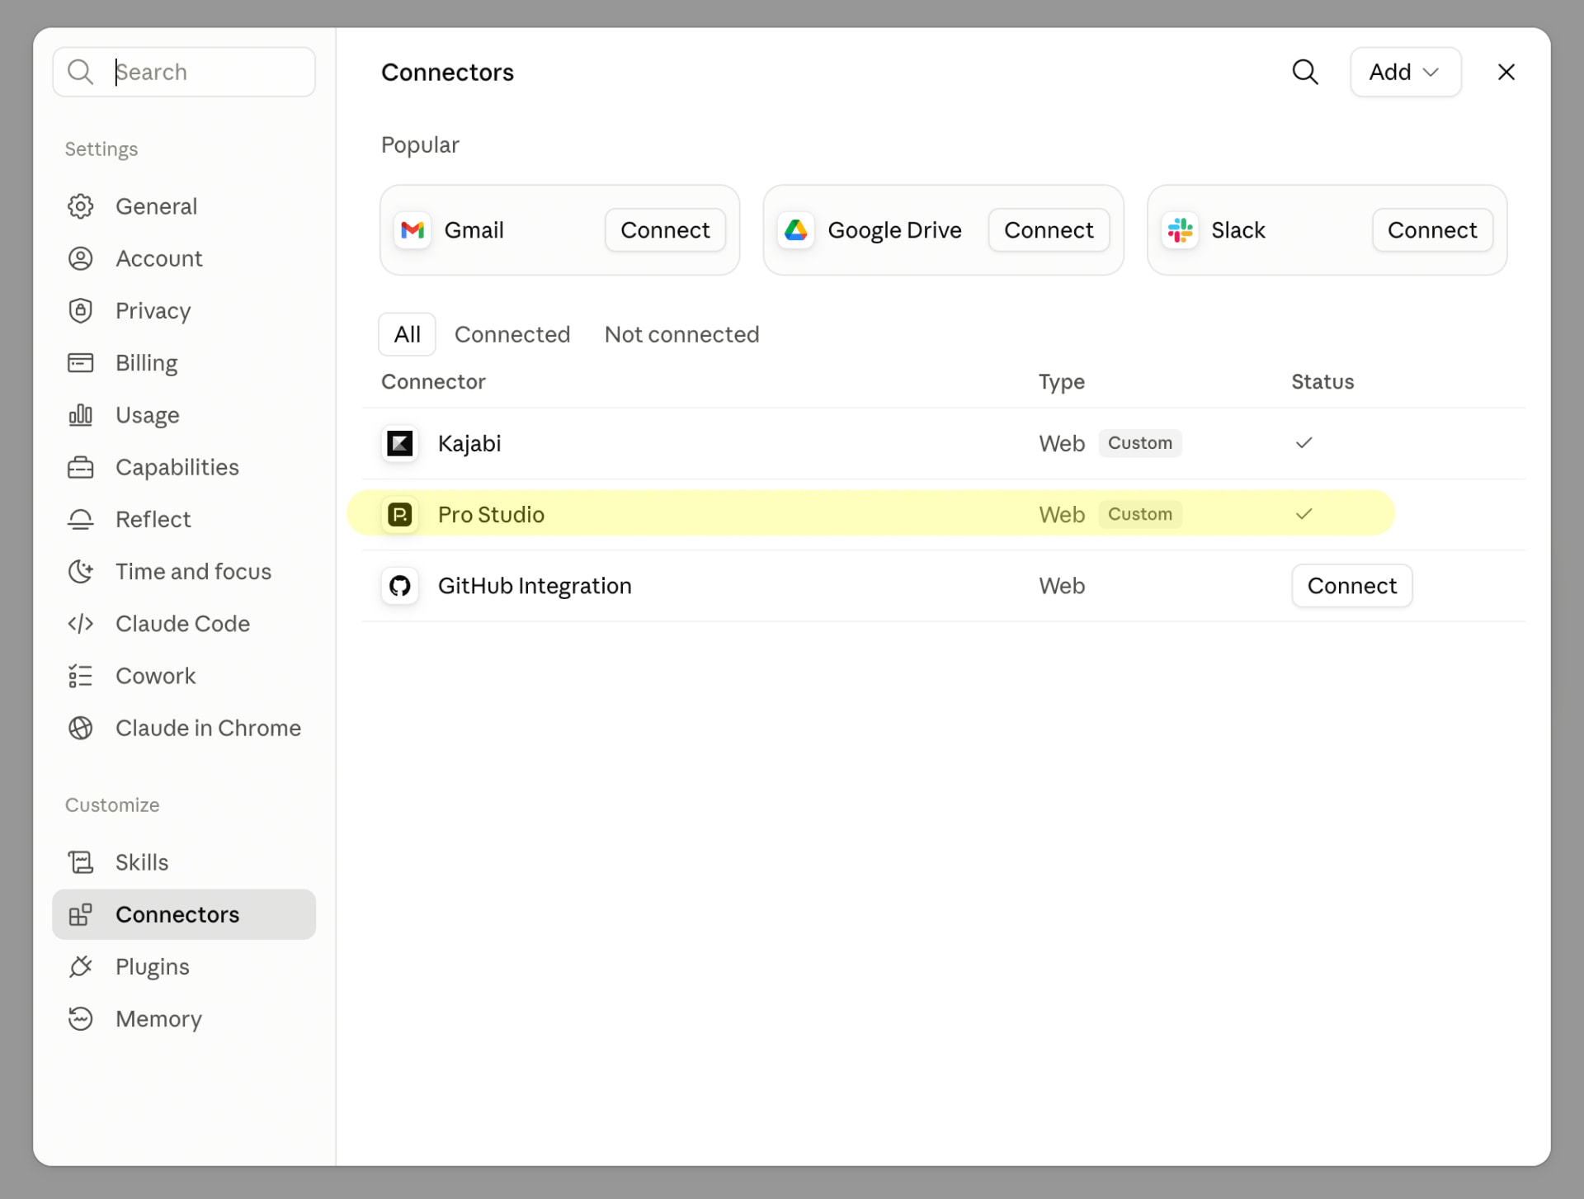
Task: Click the magnifier icon in sidebar search box
Action: coord(80,72)
